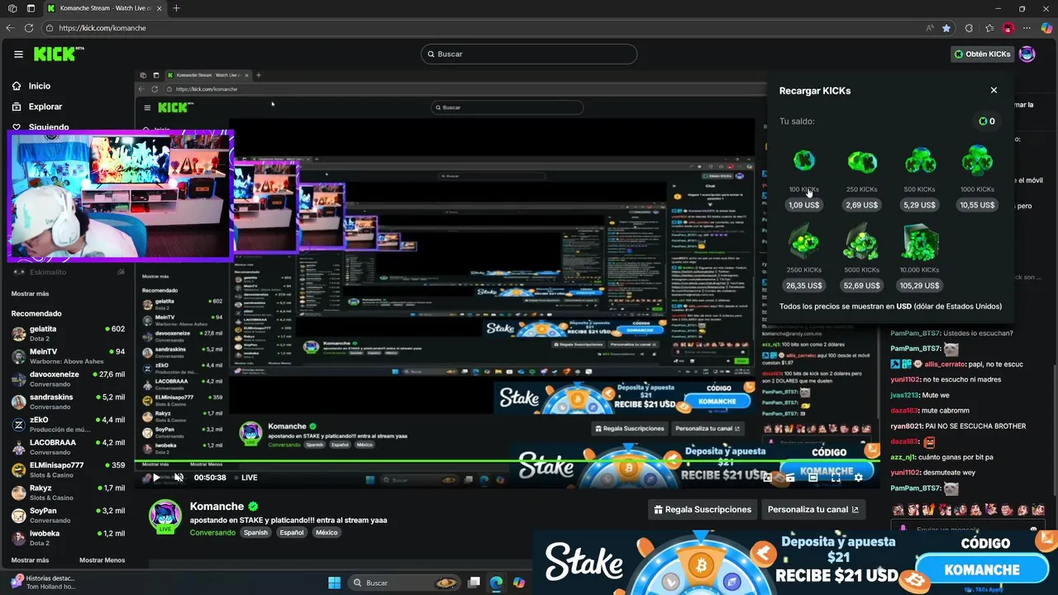The image size is (1058, 595).
Task: Open the browser extensions icon
Action: [x=969, y=27]
